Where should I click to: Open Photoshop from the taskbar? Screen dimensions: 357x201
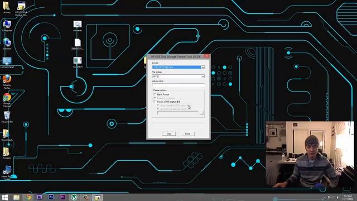point(51,197)
